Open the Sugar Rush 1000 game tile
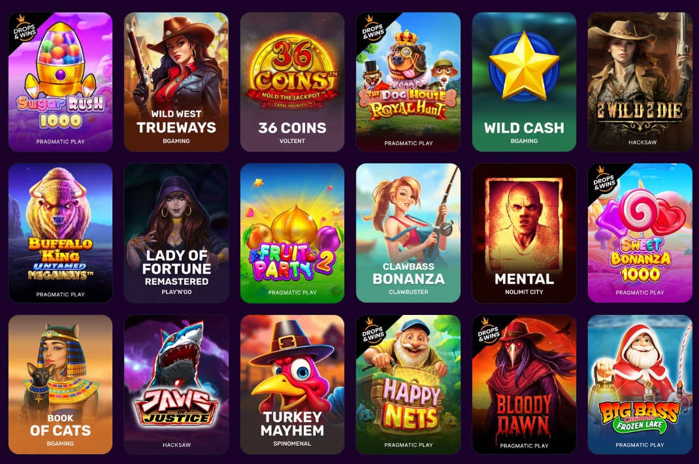Screen dimensions: 699x464 pyautogui.click(x=60, y=82)
